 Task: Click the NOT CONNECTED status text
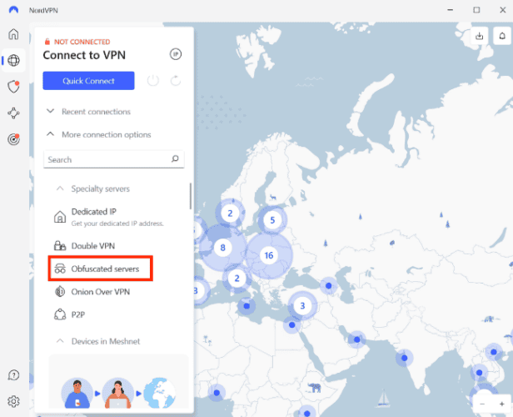pyautogui.click(x=82, y=42)
